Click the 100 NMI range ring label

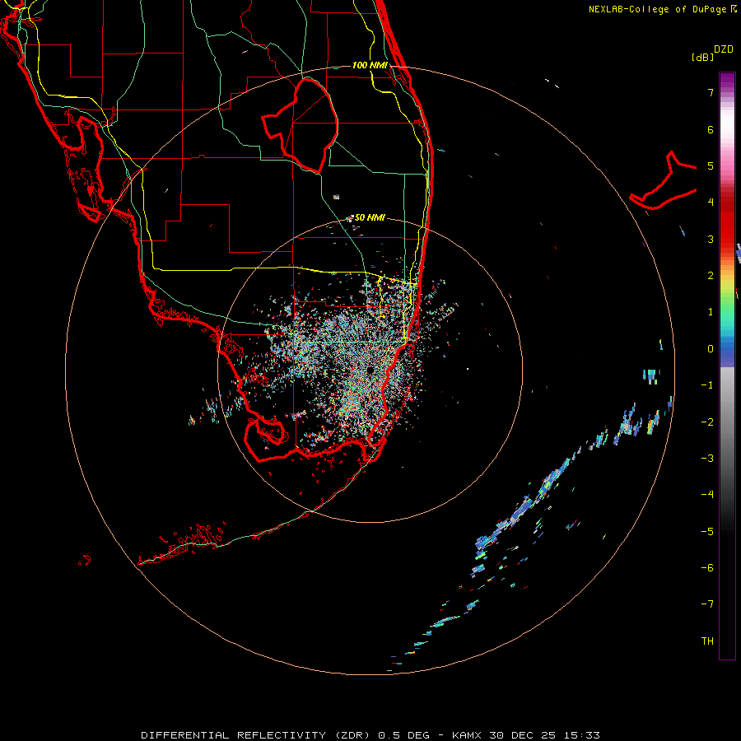(x=370, y=65)
